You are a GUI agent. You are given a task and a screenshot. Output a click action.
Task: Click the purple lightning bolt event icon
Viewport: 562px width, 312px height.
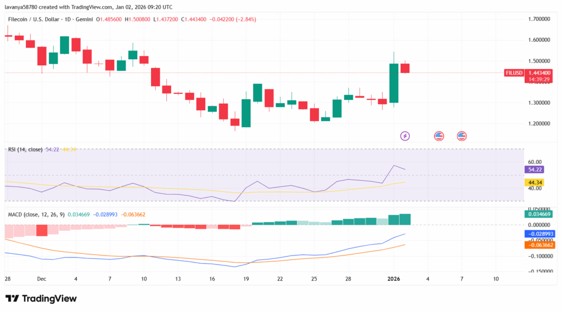(x=405, y=135)
